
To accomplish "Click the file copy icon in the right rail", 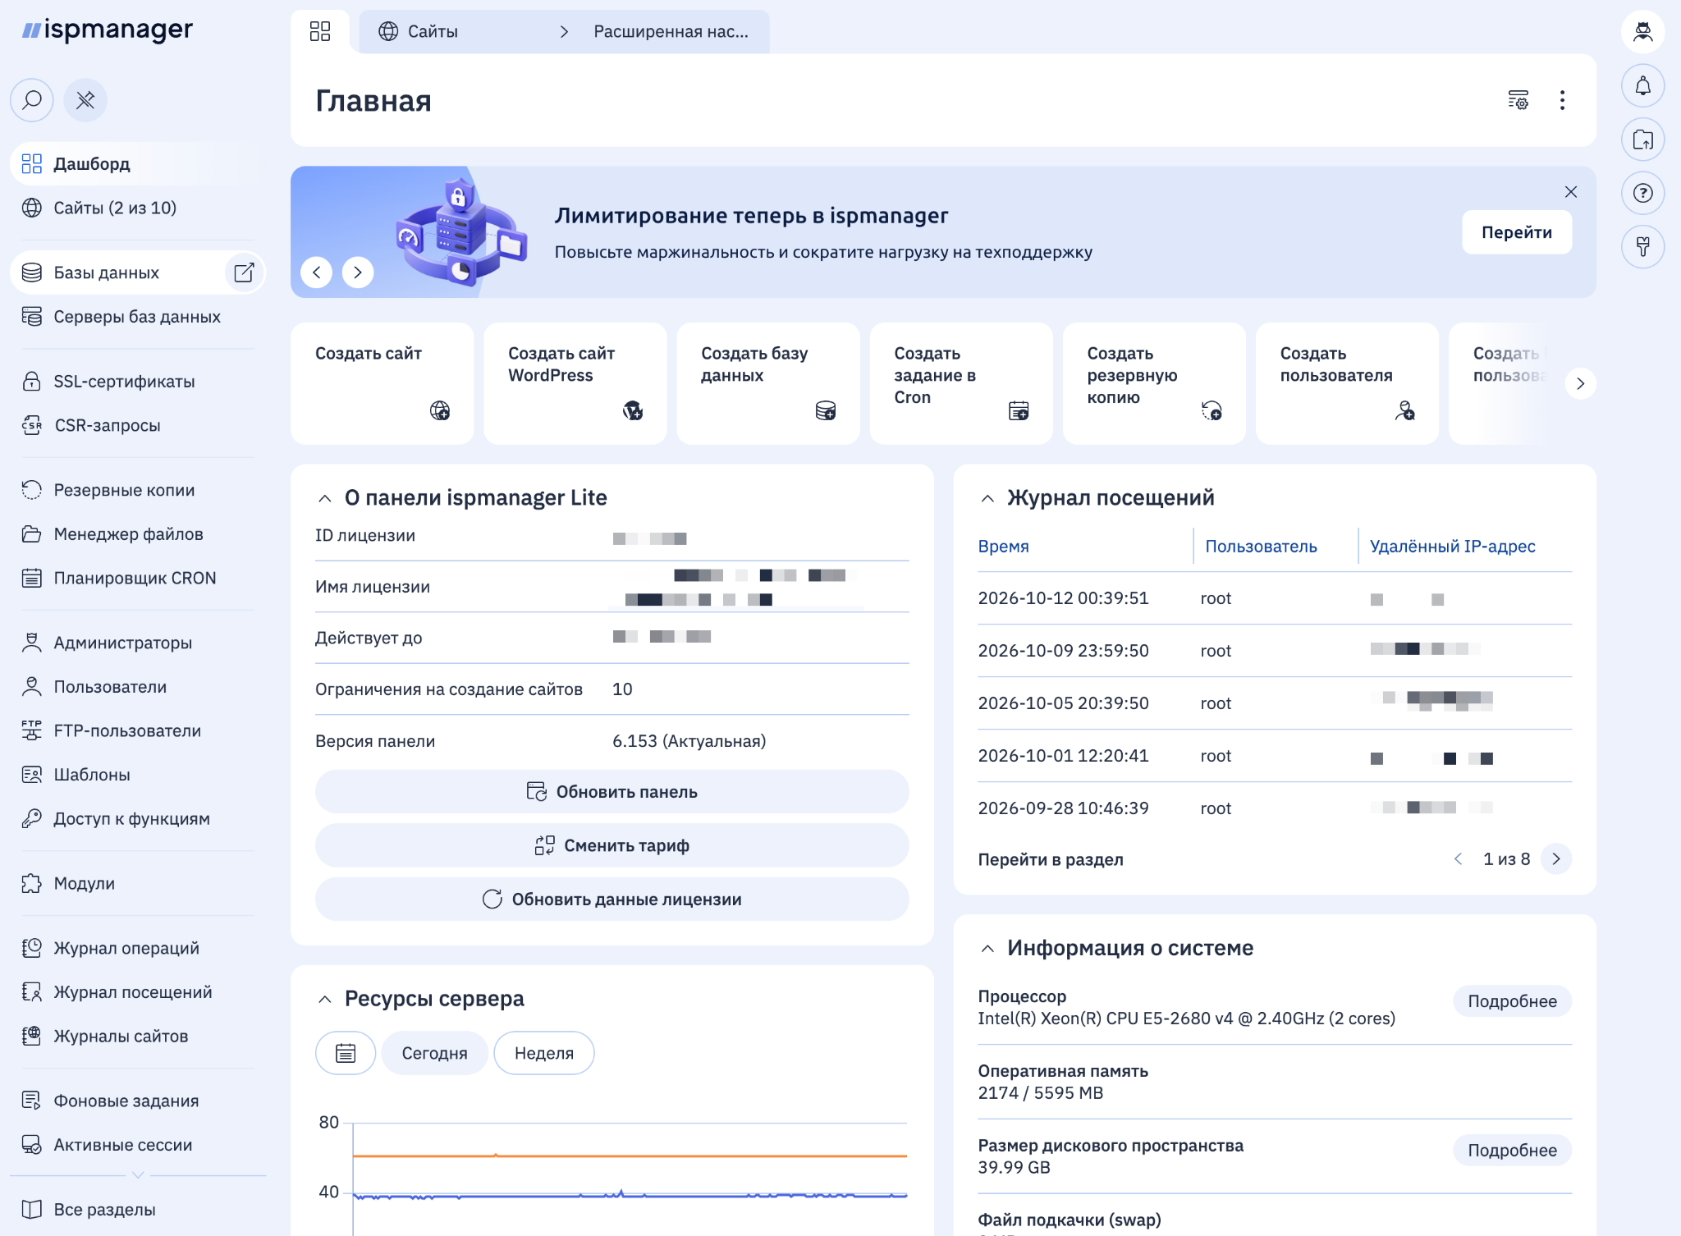I will coord(1642,140).
